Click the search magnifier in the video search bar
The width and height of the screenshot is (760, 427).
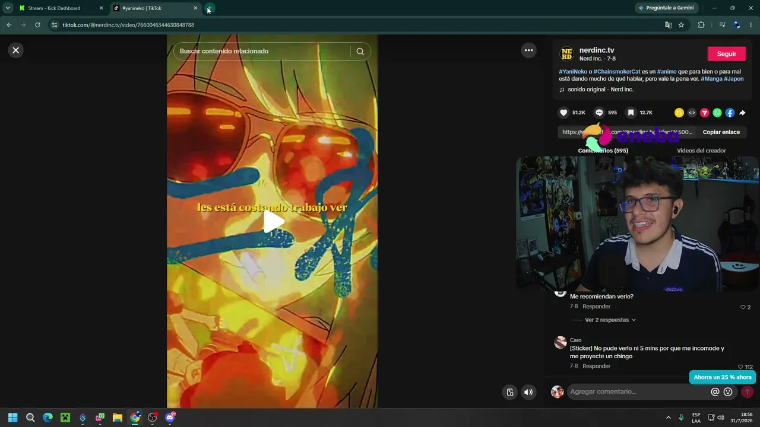pyautogui.click(x=360, y=52)
